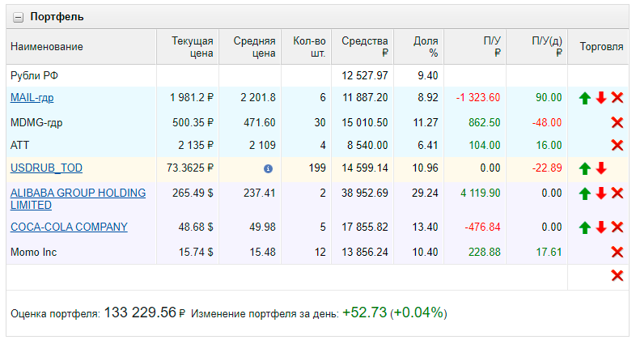The height and width of the screenshot is (340, 636).
Task: Click the Средняя цена column header
Action: [x=250, y=47]
